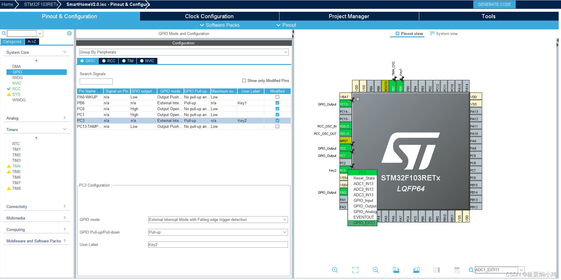Open the Pinout dropdown menu
This screenshot has height=280, width=561.
point(286,25)
